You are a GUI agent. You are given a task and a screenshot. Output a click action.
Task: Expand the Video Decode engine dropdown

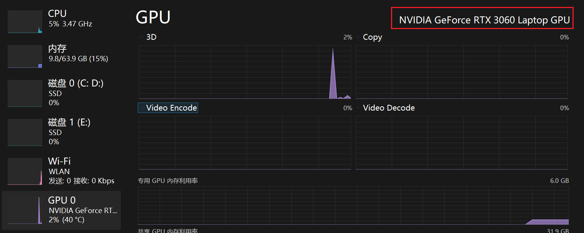click(x=358, y=108)
